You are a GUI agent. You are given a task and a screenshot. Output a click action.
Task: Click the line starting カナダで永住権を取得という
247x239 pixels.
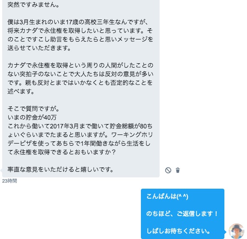click(x=80, y=65)
